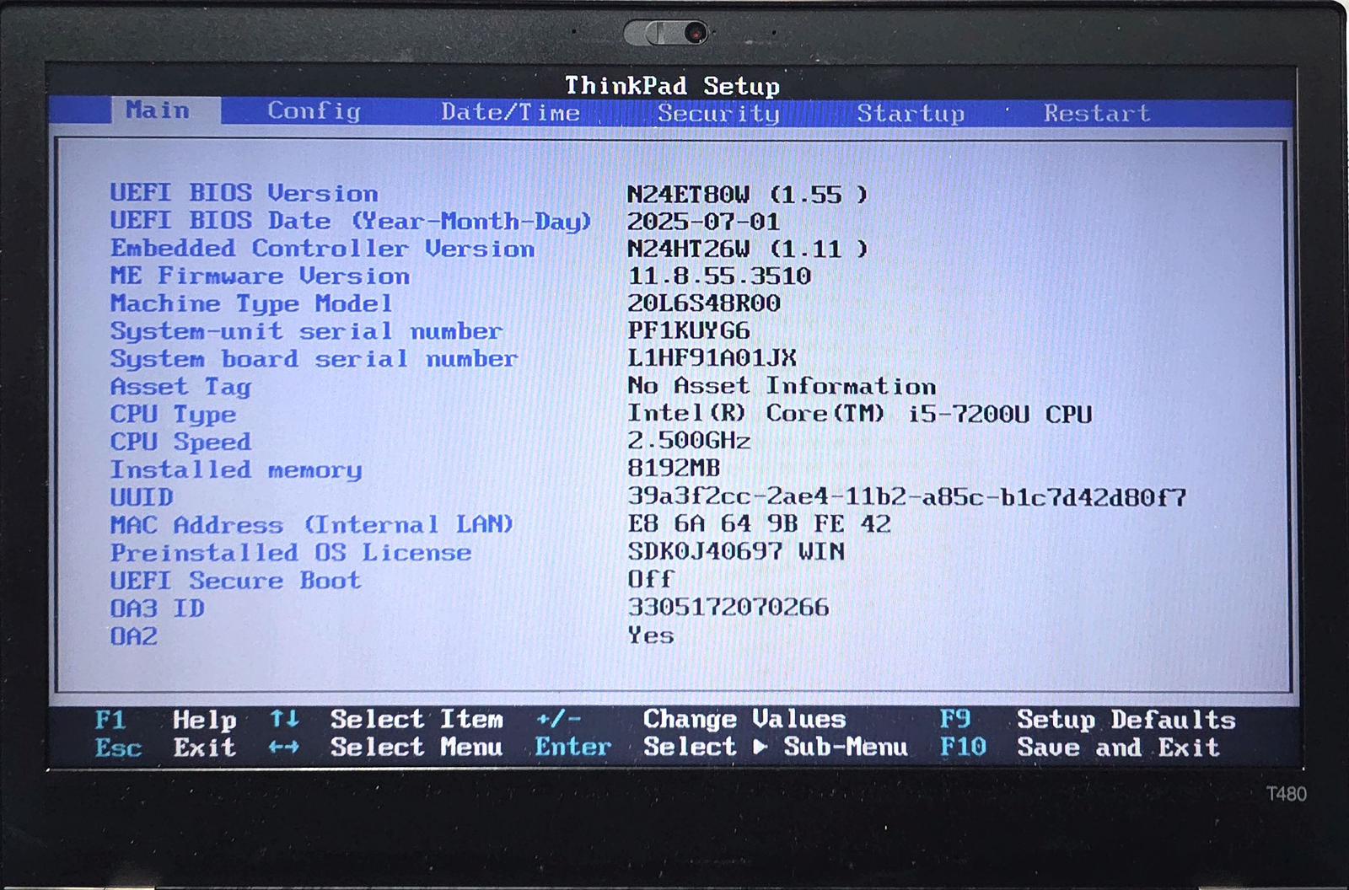Click the board serial L1HF91A01JX
This screenshot has width=1349, height=890.
point(712,357)
